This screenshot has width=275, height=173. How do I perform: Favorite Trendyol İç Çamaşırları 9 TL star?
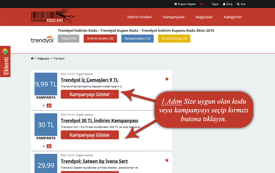pos(167,79)
